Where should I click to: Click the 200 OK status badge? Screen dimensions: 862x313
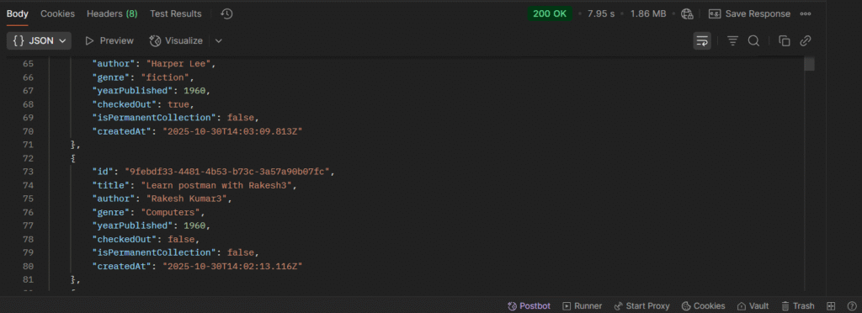[x=550, y=13]
